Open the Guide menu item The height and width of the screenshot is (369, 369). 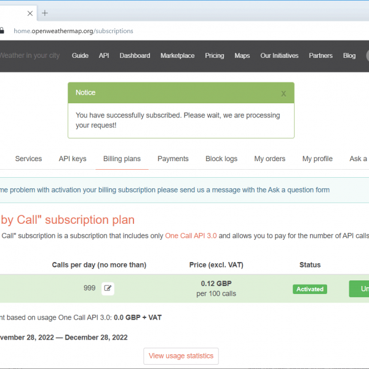[x=80, y=55]
